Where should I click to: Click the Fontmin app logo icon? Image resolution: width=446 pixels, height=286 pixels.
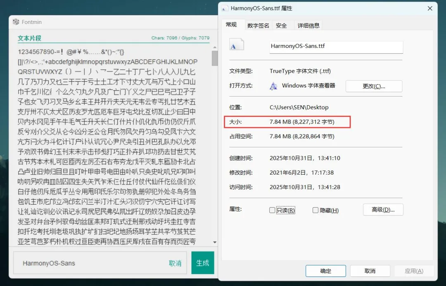click(x=16, y=22)
